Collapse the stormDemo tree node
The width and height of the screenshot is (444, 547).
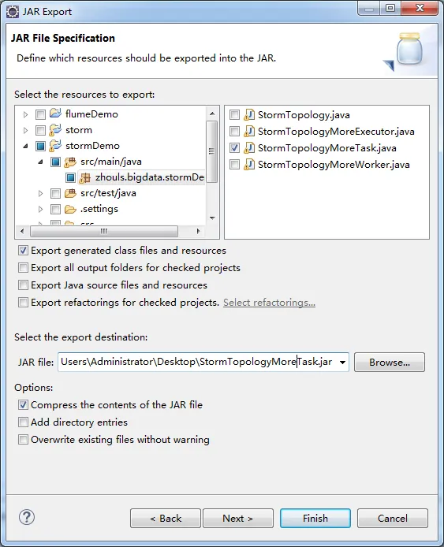click(25, 146)
